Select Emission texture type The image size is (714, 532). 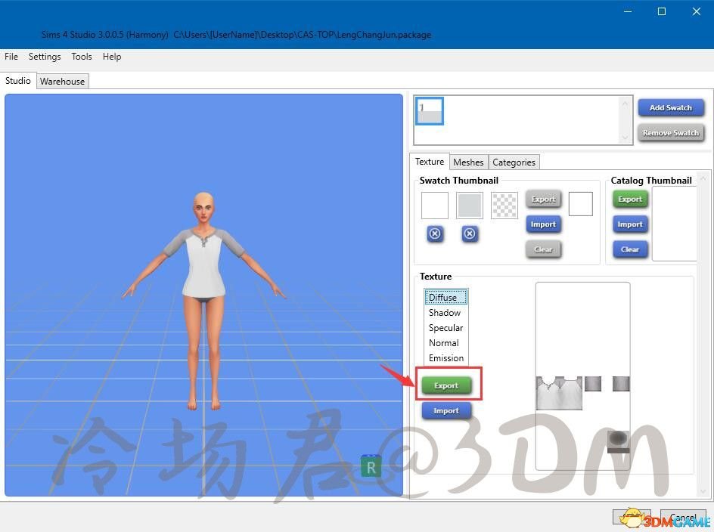(446, 358)
